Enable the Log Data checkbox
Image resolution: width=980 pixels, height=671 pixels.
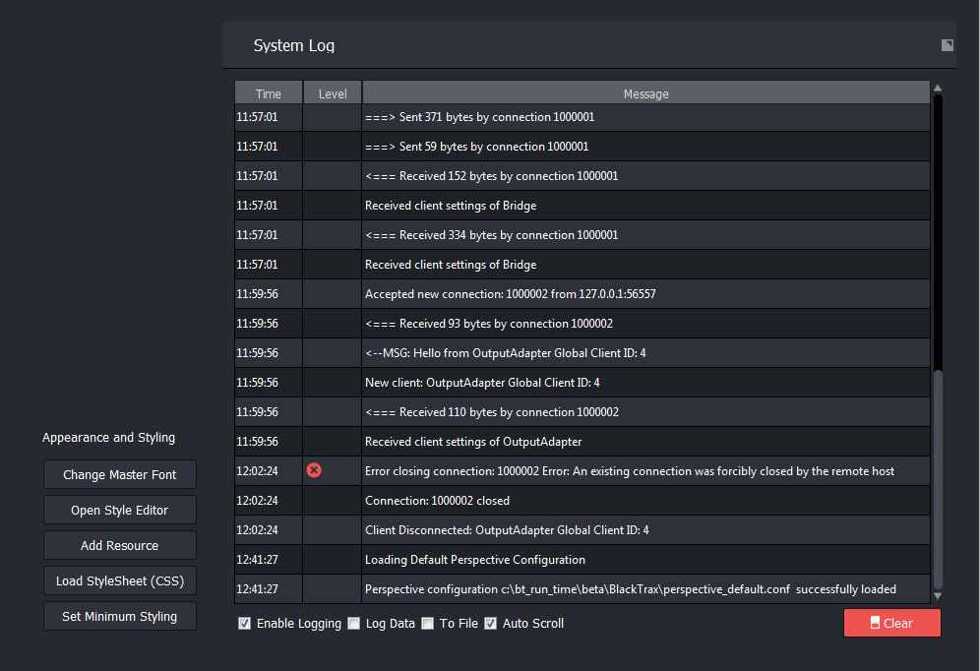pos(353,623)
